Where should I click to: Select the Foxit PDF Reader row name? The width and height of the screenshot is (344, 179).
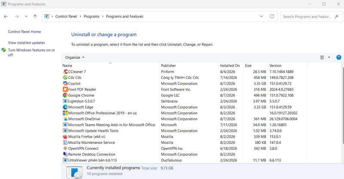click(x=82, y=89)
